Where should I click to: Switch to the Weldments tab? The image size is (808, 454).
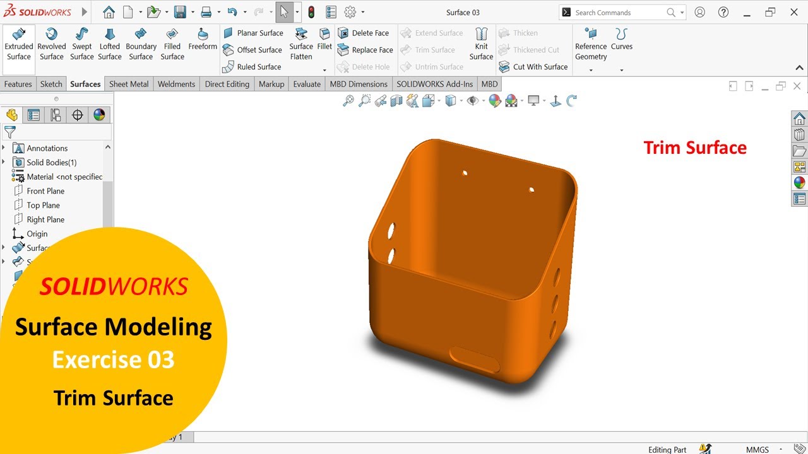(176, 84)
